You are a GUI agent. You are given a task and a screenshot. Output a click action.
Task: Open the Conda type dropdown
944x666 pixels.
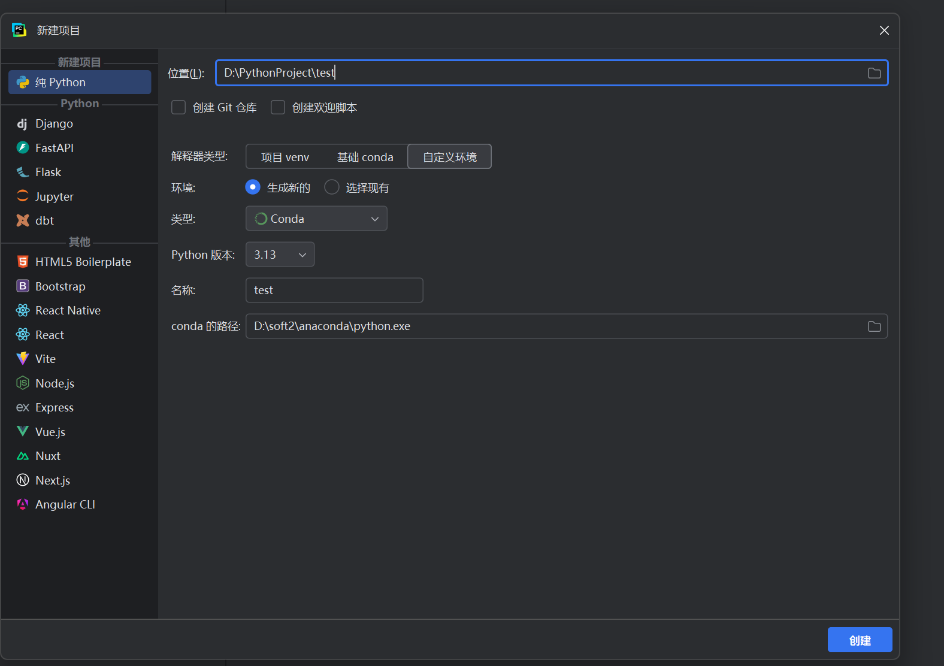point(316,219)
